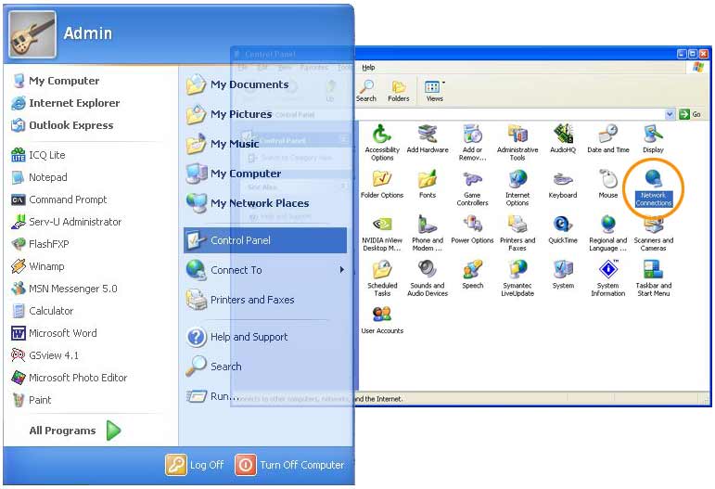
Task: Open User Accounts icon
Action: coord(382,319)
